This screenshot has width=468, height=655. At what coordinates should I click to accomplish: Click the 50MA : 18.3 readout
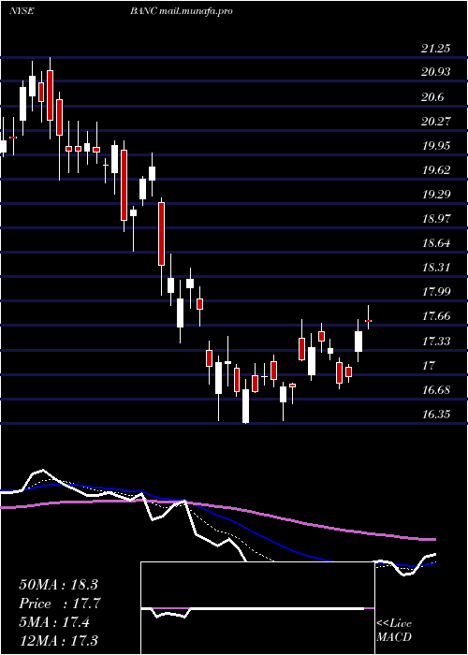click(58, 585)
